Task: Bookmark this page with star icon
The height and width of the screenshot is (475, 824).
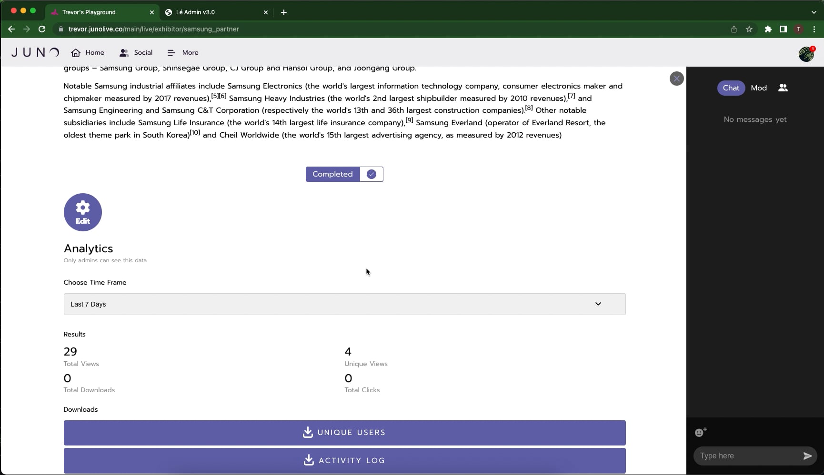Action: pos(749,29)
